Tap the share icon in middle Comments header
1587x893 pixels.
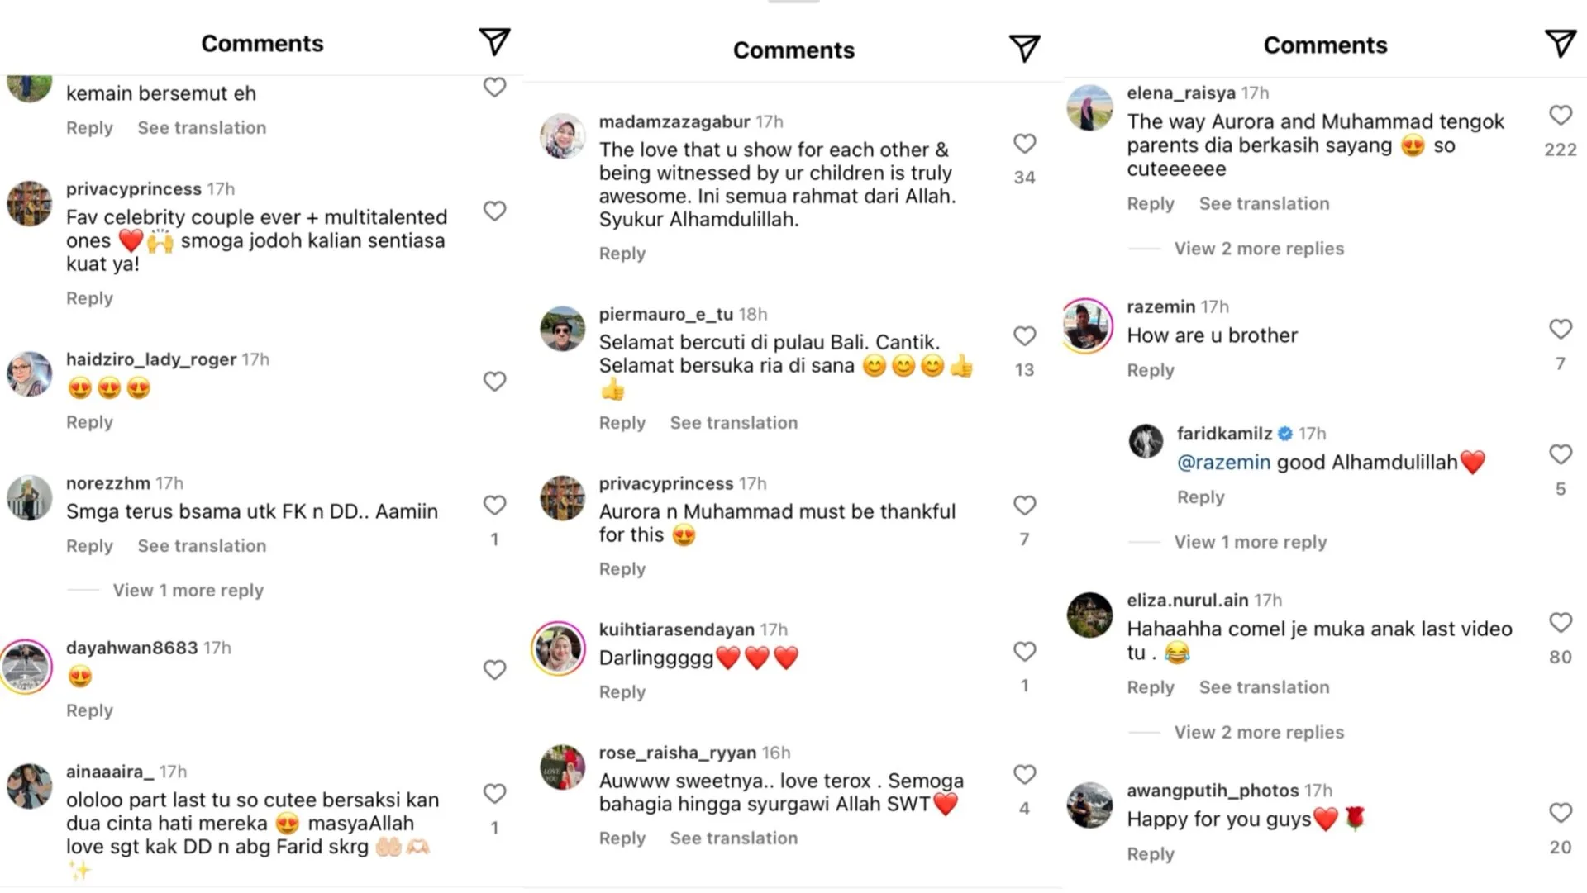1024,49
